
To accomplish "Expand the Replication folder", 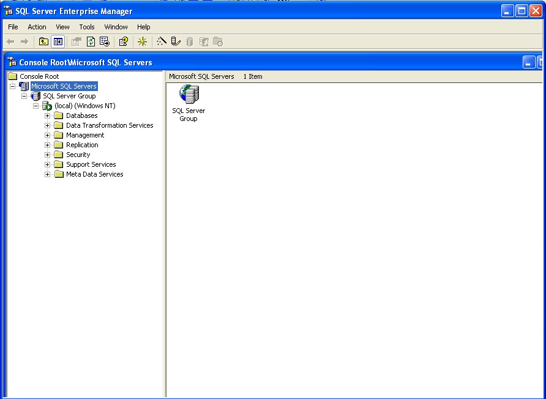I will pos(47,145).
